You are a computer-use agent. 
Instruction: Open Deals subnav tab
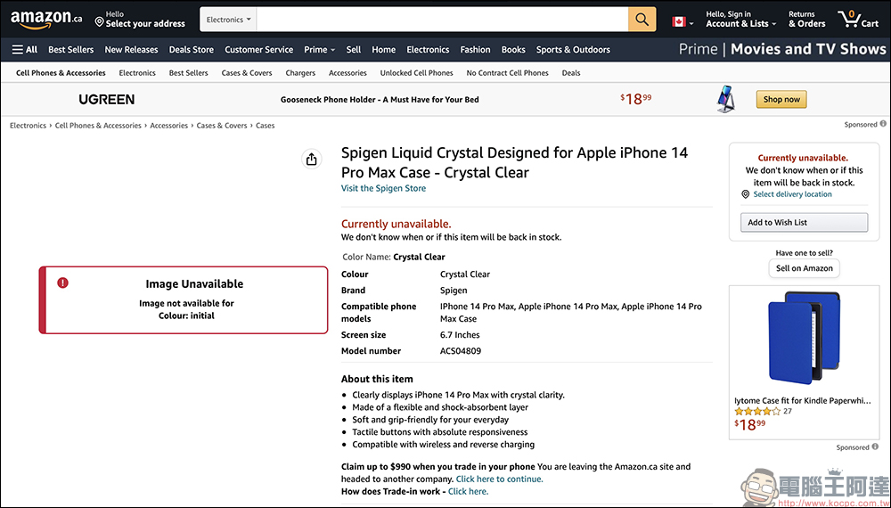tap(571, 73)
